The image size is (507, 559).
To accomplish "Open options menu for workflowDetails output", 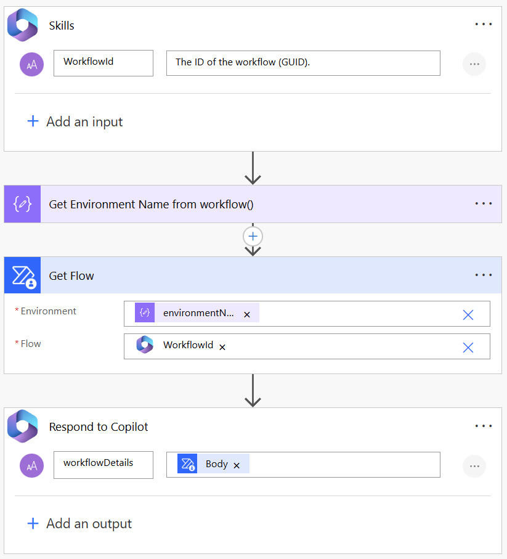I will (x=474, y=466).
